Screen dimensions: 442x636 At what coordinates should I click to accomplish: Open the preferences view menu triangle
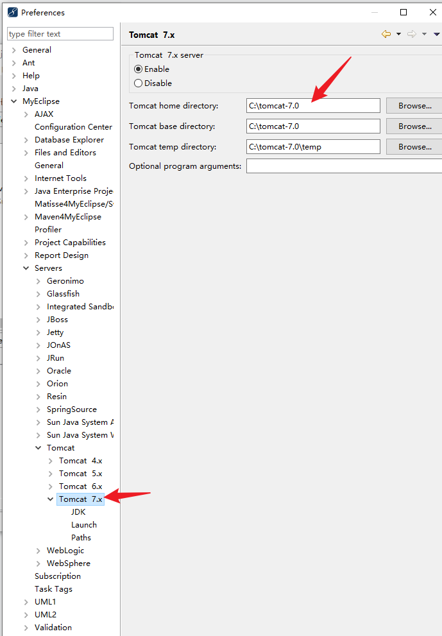(x=436, y=34)
